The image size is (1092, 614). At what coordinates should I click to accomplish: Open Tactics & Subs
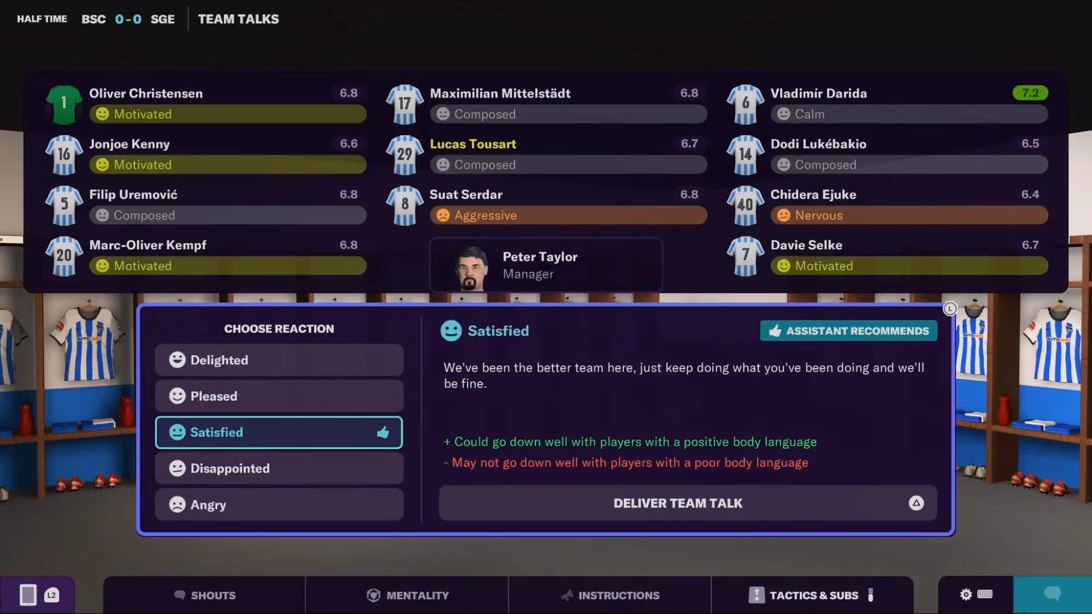[812, 595]
